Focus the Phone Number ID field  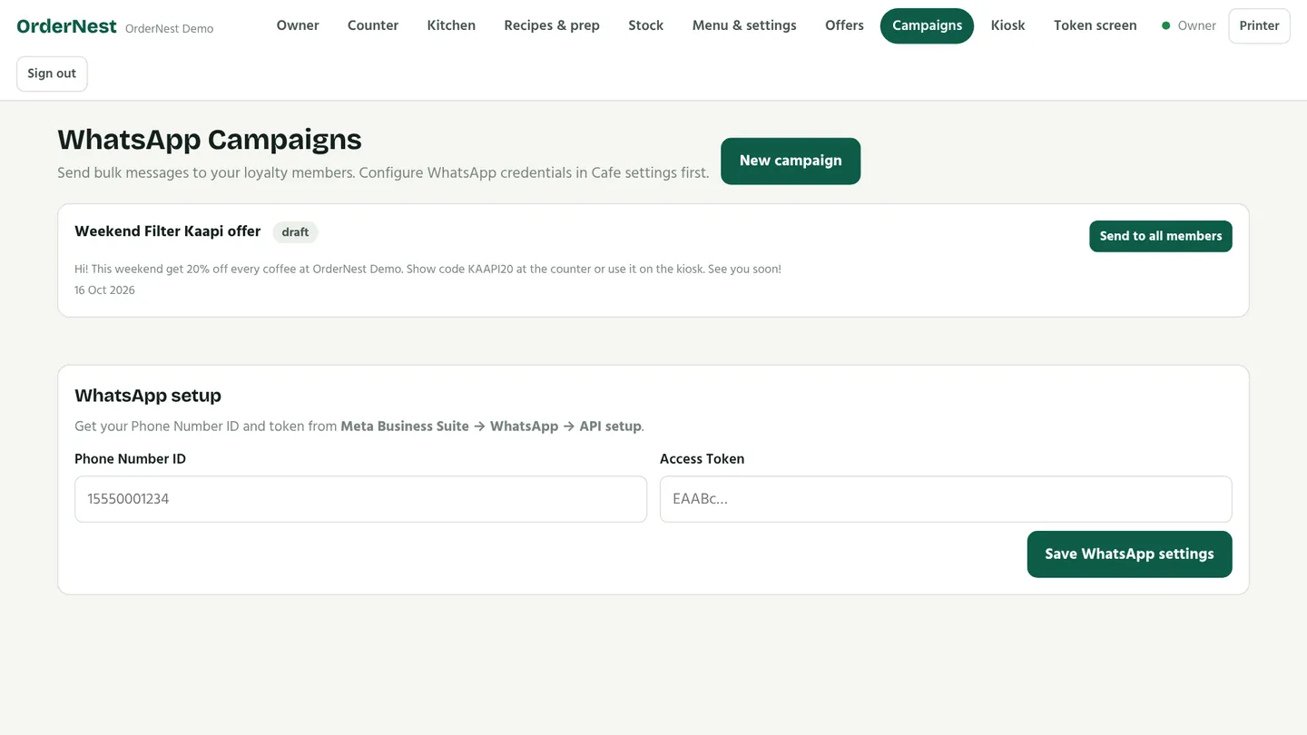coord(360,499)
